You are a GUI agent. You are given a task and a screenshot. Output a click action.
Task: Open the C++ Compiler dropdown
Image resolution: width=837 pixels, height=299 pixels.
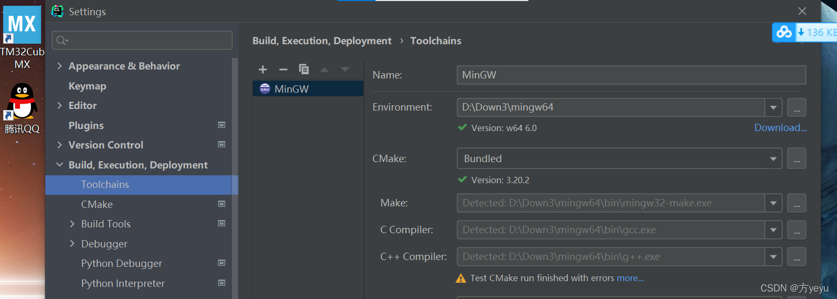click(x=773, y=257)
